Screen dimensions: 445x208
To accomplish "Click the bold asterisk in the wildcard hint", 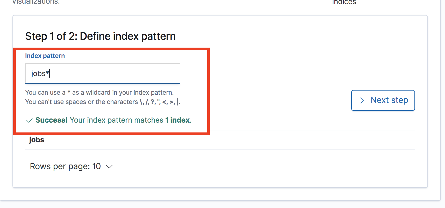I will pyautogui.click(x=69, y=92).
